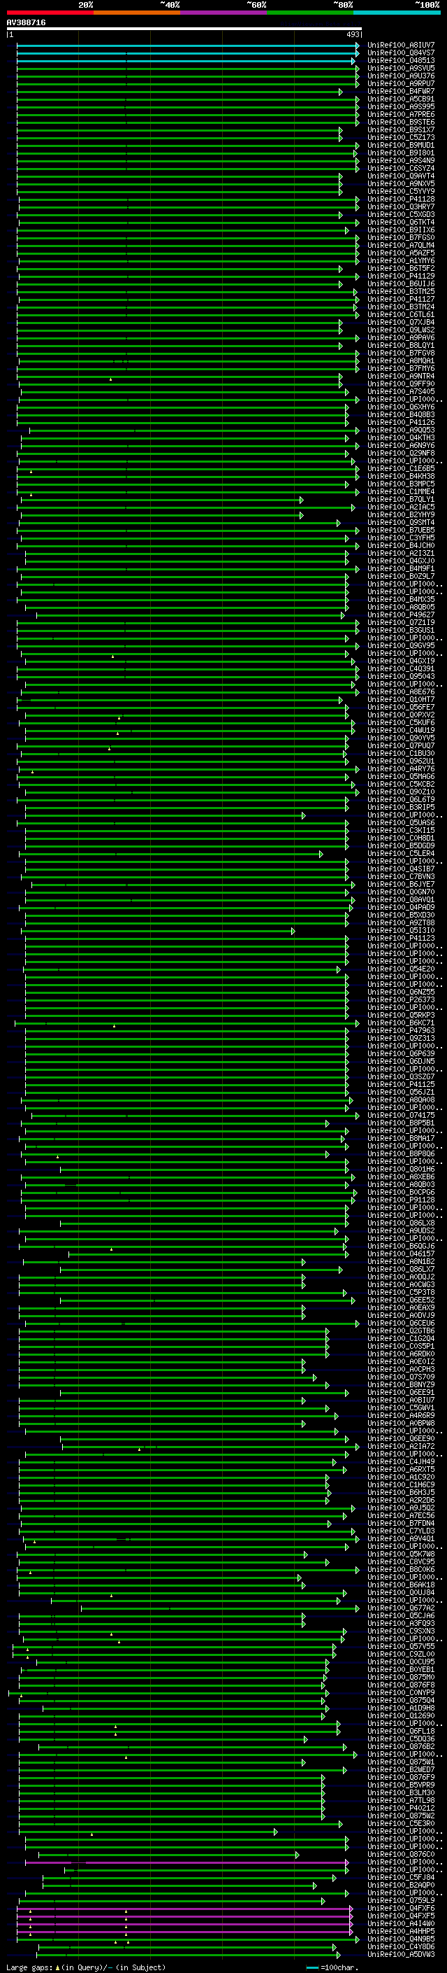Select UniRef100_Q7Z1I9 label
Screen dimensions: 447x1973
point(401,623)
